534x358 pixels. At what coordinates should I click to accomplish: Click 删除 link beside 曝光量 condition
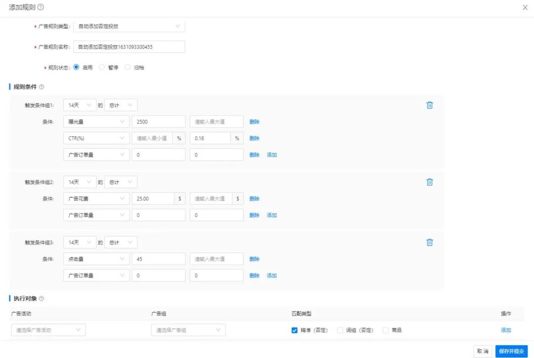point(254,122)
